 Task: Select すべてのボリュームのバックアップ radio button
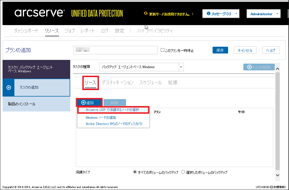135,172
